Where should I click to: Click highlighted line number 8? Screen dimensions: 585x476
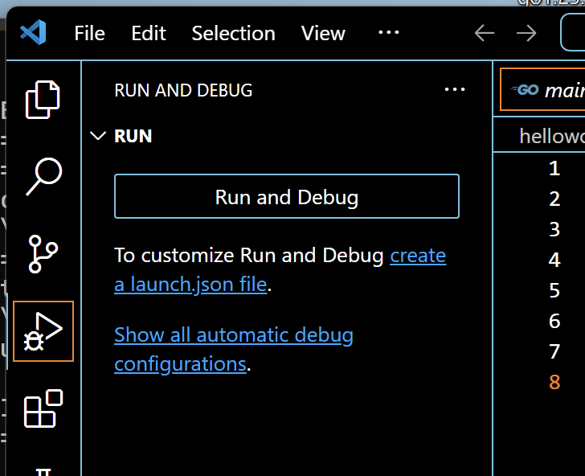click(554, 382)
